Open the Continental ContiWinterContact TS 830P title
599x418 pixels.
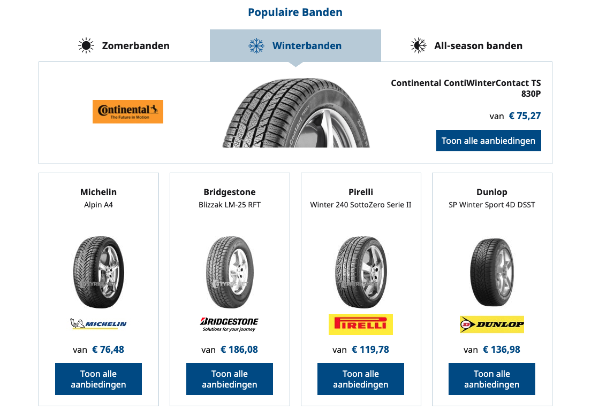click(x=466, y=88)
